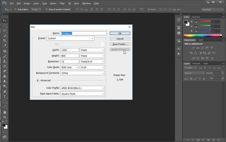The width and height of the screenshot is (226, 142).
Task: Open the Preset dropdown showing Custom
Action: [x=70, y=38]
